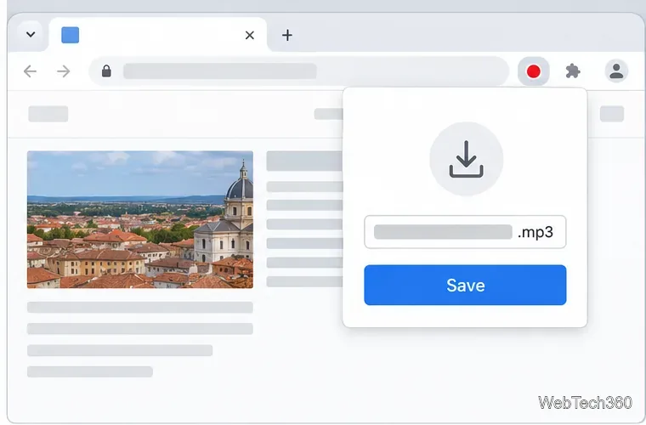The image size is (646, 425).
Task: Click the download arrow circle icon
Action: [466, 159]
